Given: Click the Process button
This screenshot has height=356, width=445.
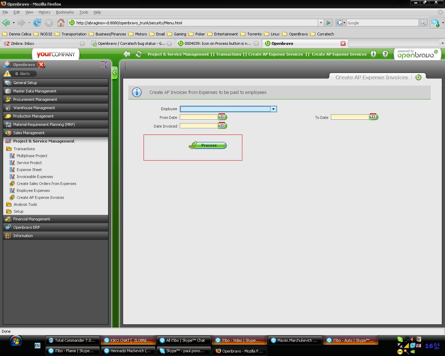Looking at the screenshot, I should pos(208,145).
